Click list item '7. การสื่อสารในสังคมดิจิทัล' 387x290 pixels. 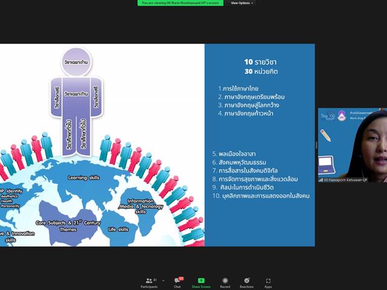[x=245, y=170]
